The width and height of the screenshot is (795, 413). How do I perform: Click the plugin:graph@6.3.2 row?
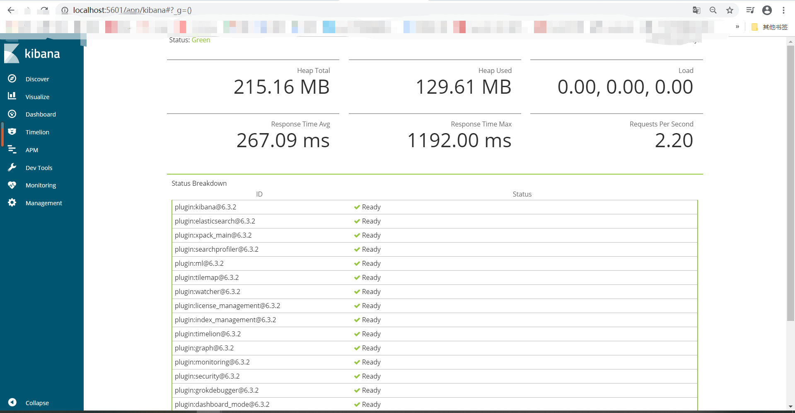pos(435,348)
